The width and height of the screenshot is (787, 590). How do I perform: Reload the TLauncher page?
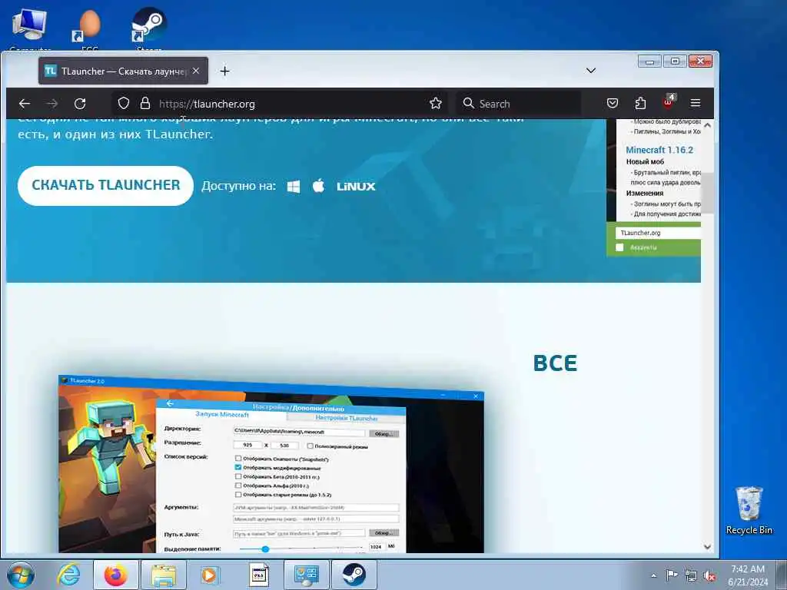point(80,104)
